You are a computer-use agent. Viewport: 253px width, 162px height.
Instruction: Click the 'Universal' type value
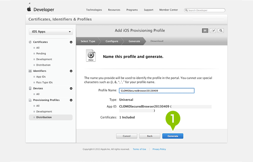[x=126, y=100]
